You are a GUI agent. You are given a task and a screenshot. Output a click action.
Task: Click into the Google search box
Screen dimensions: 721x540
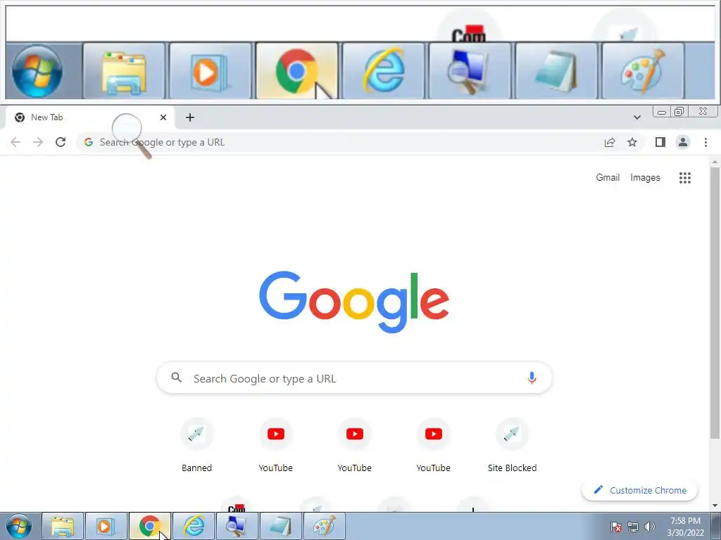point(354,378)
